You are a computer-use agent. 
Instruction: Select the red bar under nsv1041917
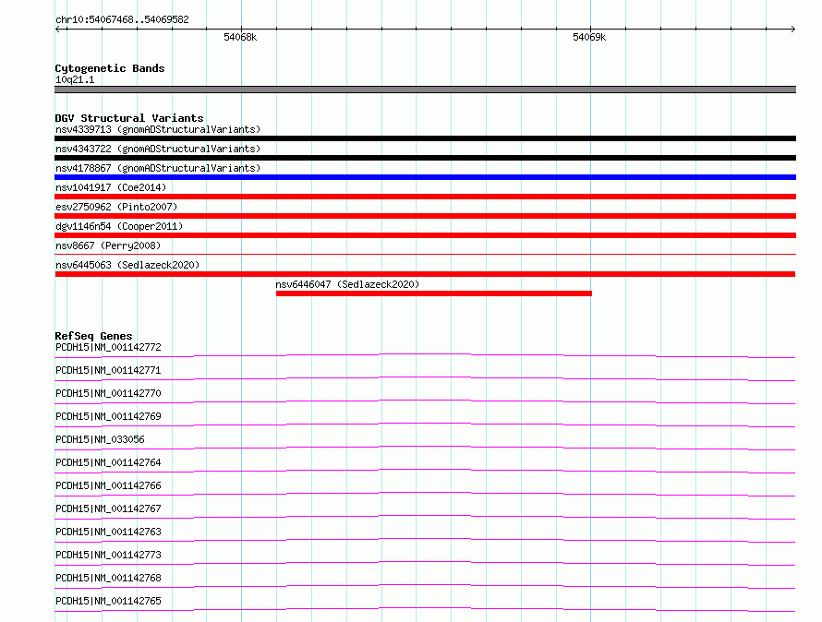pos(425,197)
